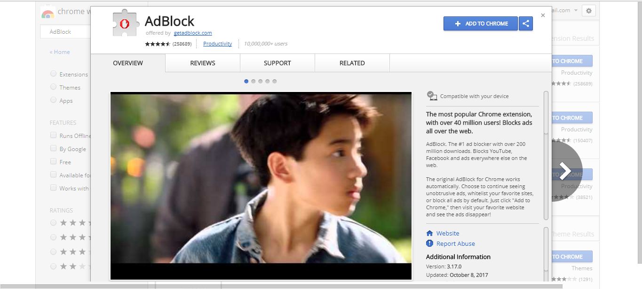Select the two-star rating filter
This screenshot has height=289, width=642.
pyautogui.click(x=53, y=266)
